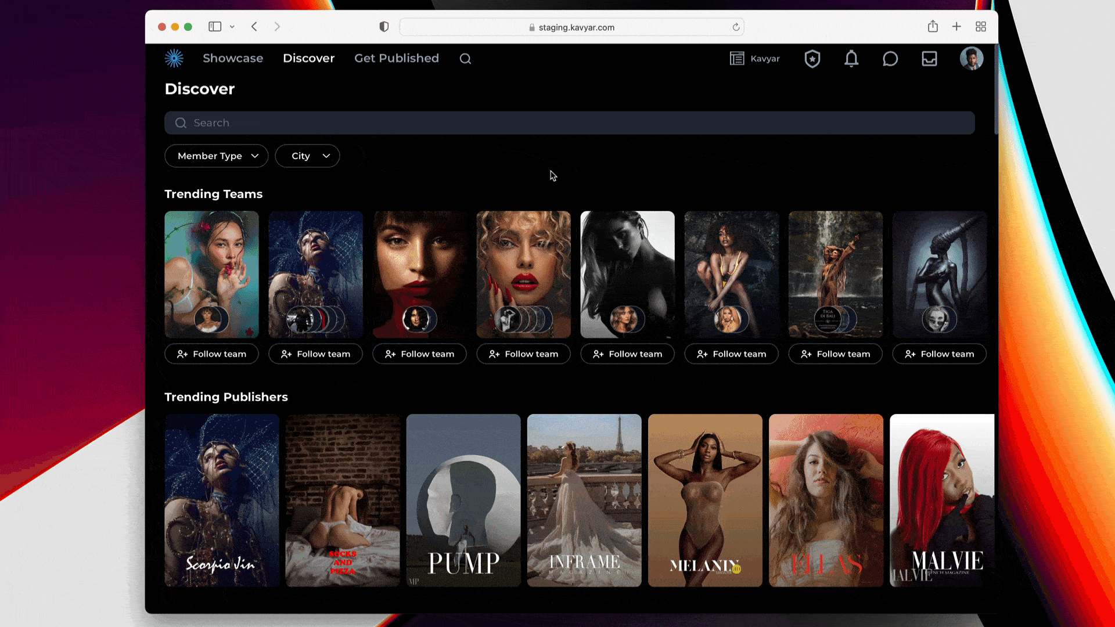This screenshot has width=1115, height=627.
Task: Open Socks and Pizza publisher cover
Action: point(343,500)
